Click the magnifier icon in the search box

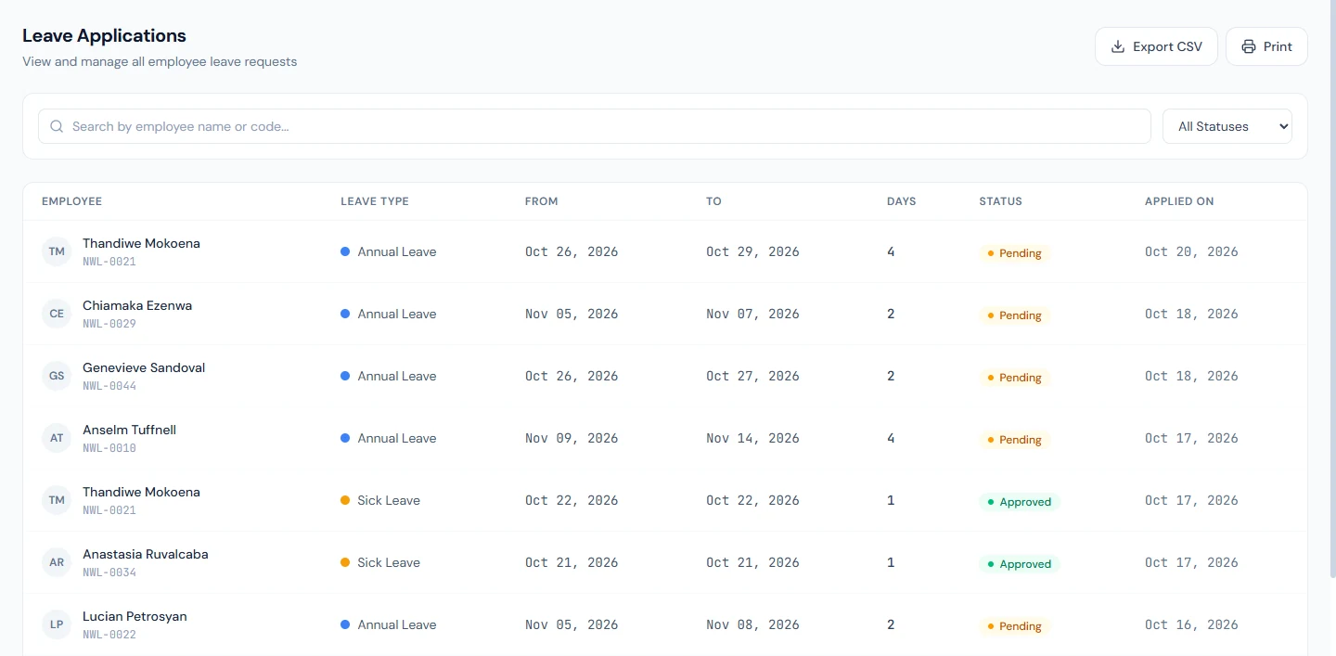57,126
